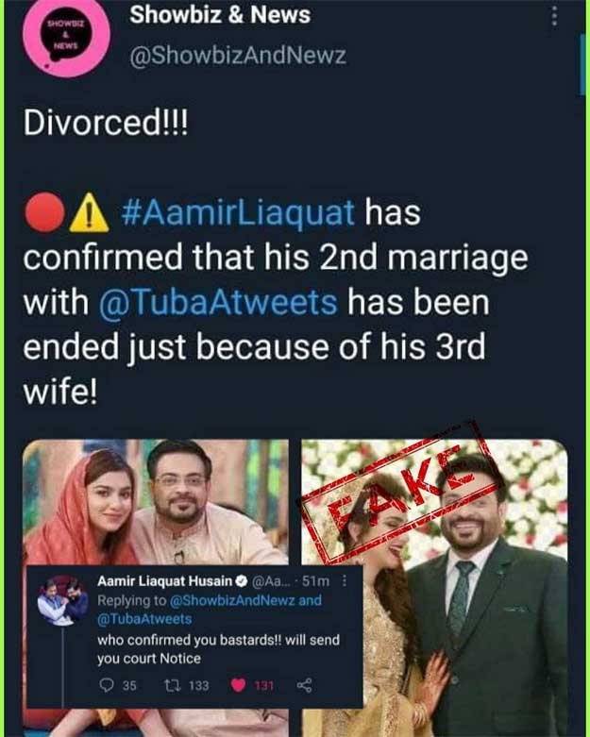Open the tweet's three-dot overflow menu

[555, 15]
